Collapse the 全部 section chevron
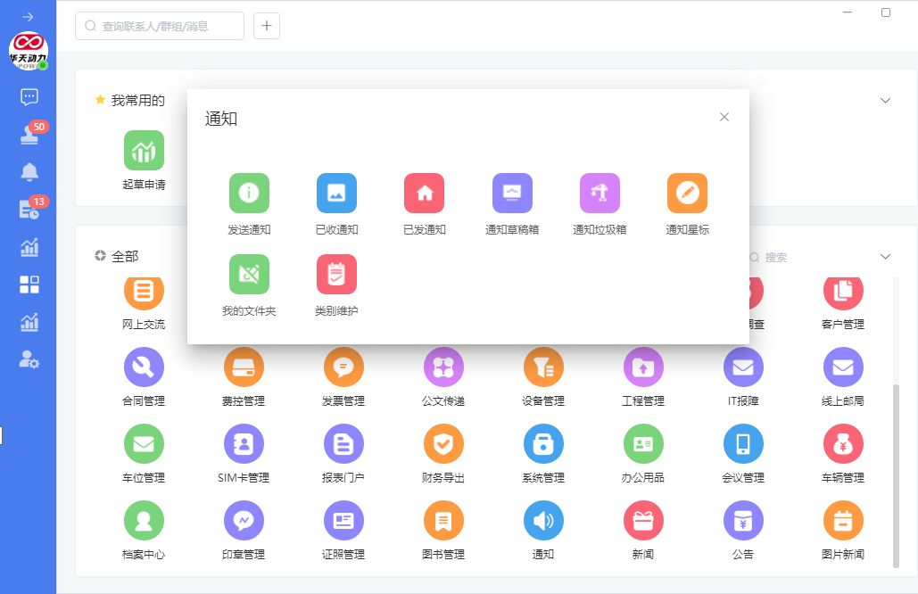 (x=885, y=257)
